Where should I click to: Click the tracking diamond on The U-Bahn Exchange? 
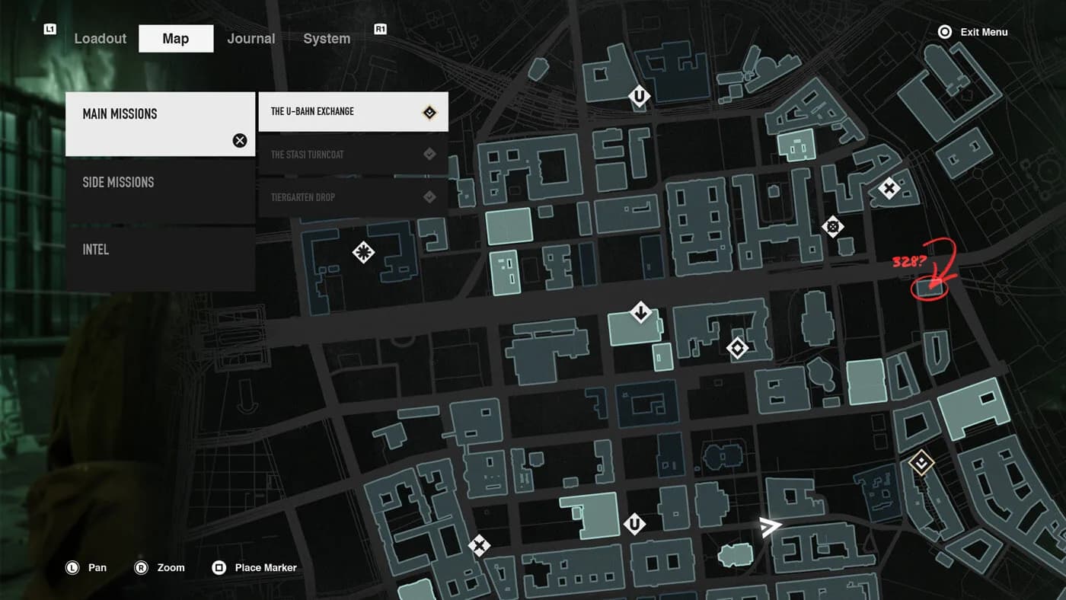coord(429,113)
